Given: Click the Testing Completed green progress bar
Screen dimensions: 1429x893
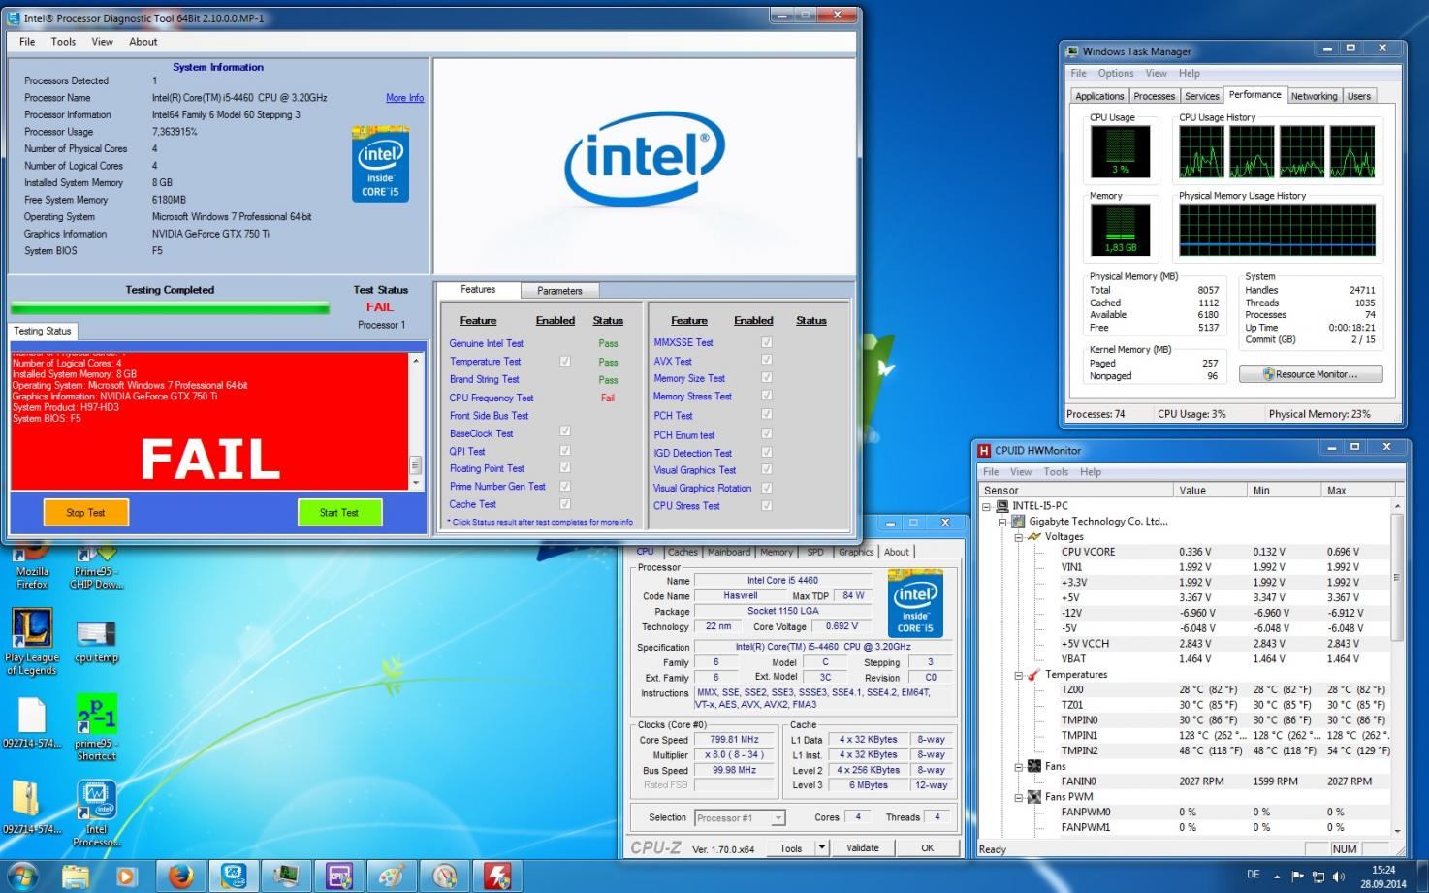Looking at the screenshot, I should [x=170, y=308].
